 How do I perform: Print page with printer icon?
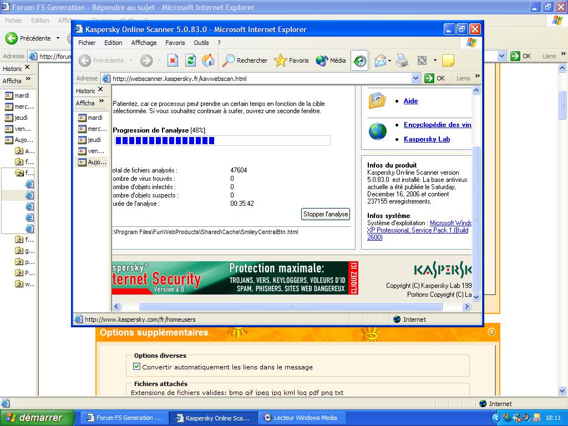pos(402,60)
